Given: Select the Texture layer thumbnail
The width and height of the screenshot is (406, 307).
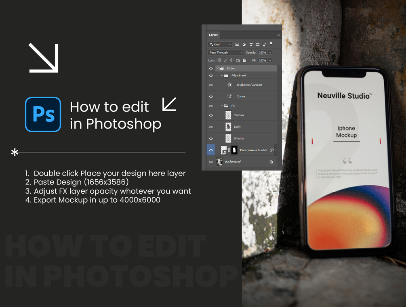Looking at the screenshot, I should 228,115.
